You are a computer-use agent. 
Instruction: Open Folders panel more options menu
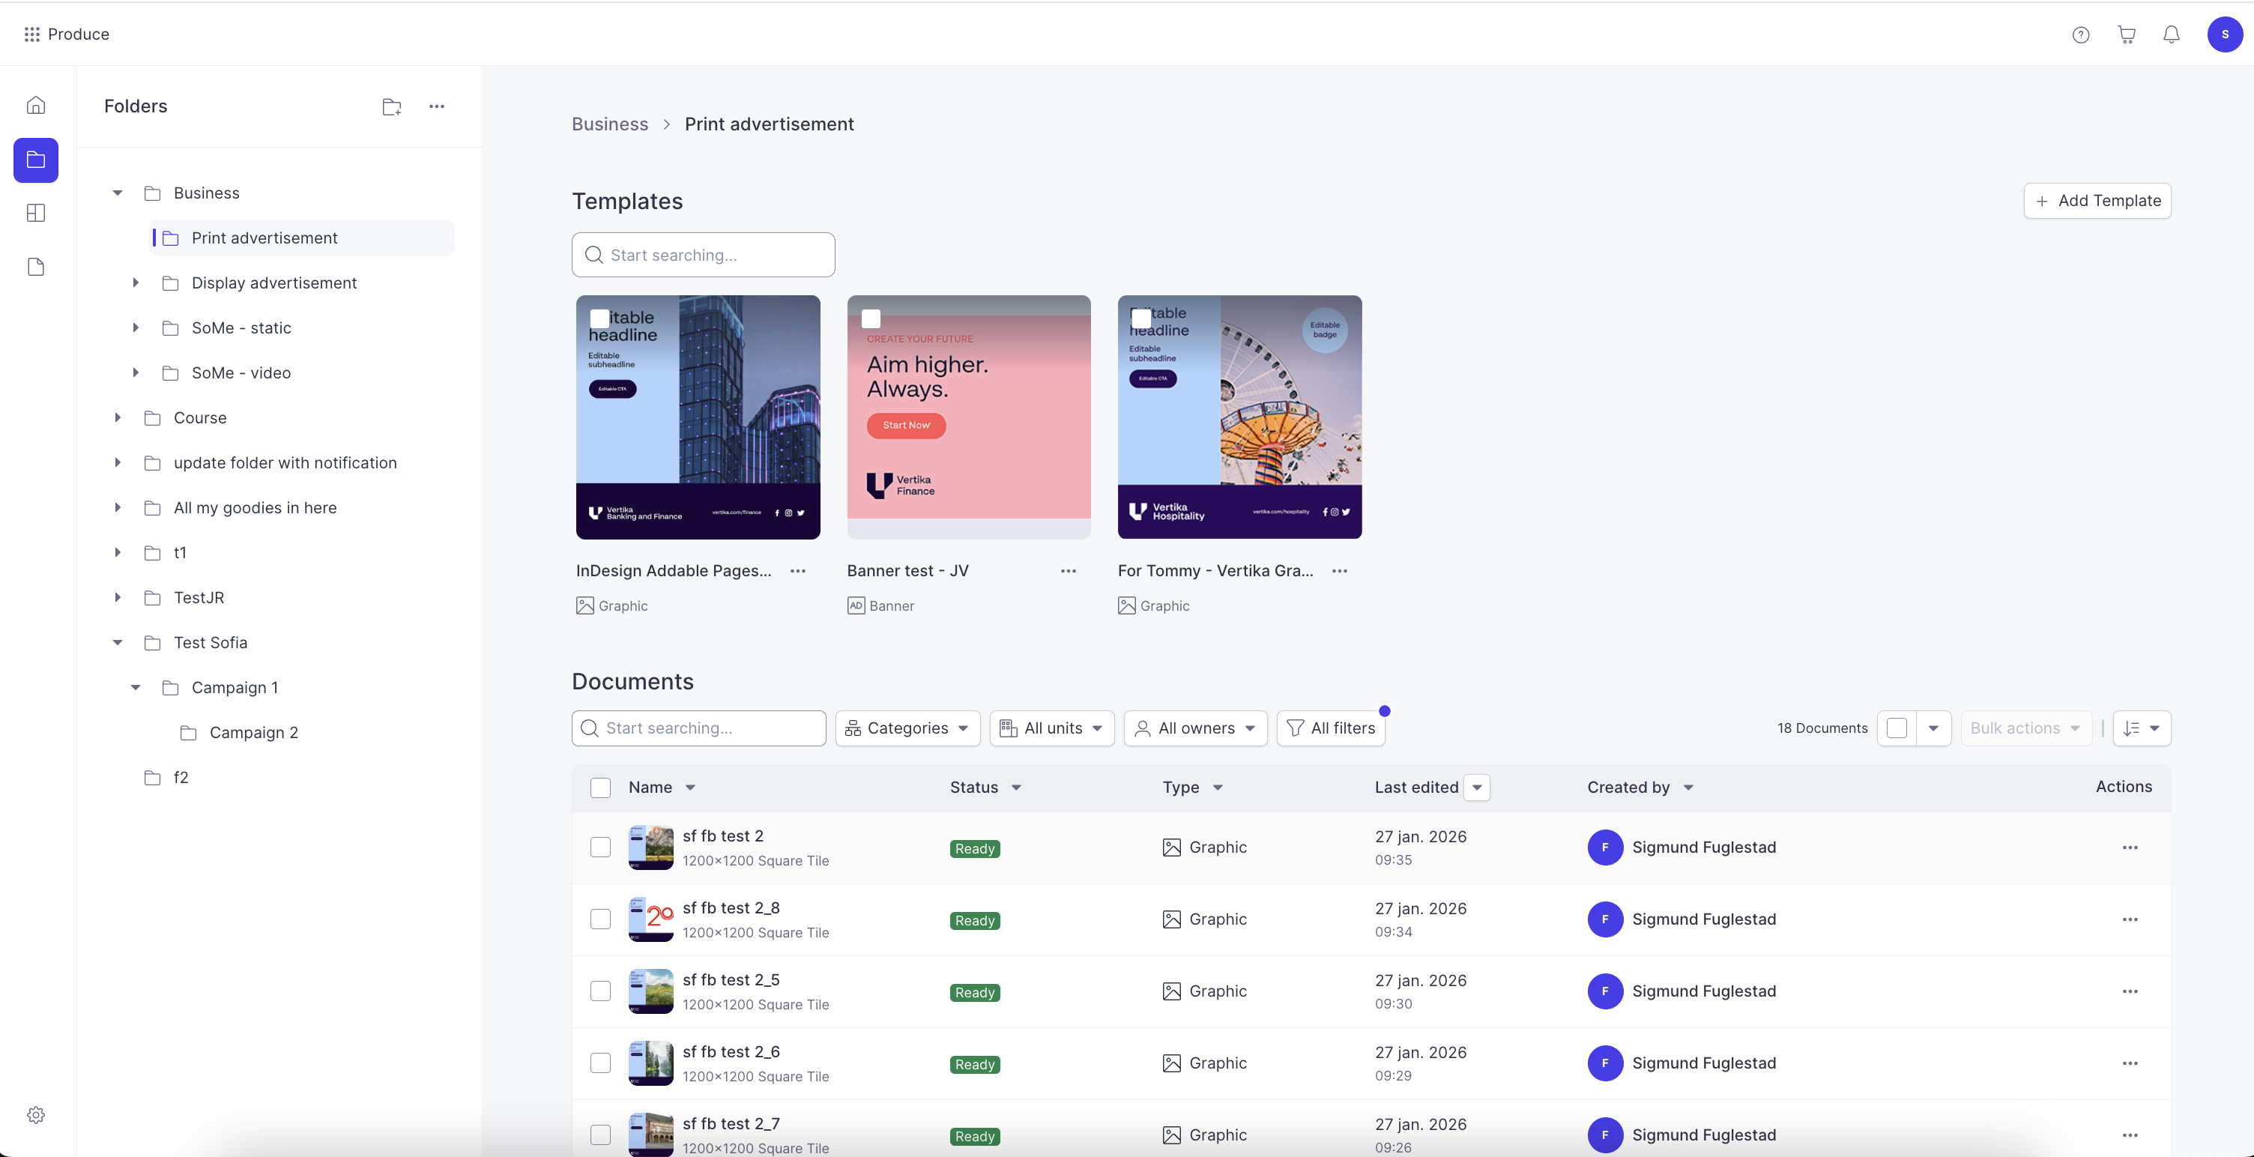point(437,106)
